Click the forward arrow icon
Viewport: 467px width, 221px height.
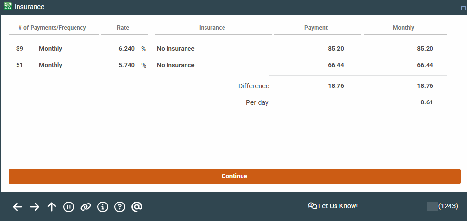pos(35,207)
